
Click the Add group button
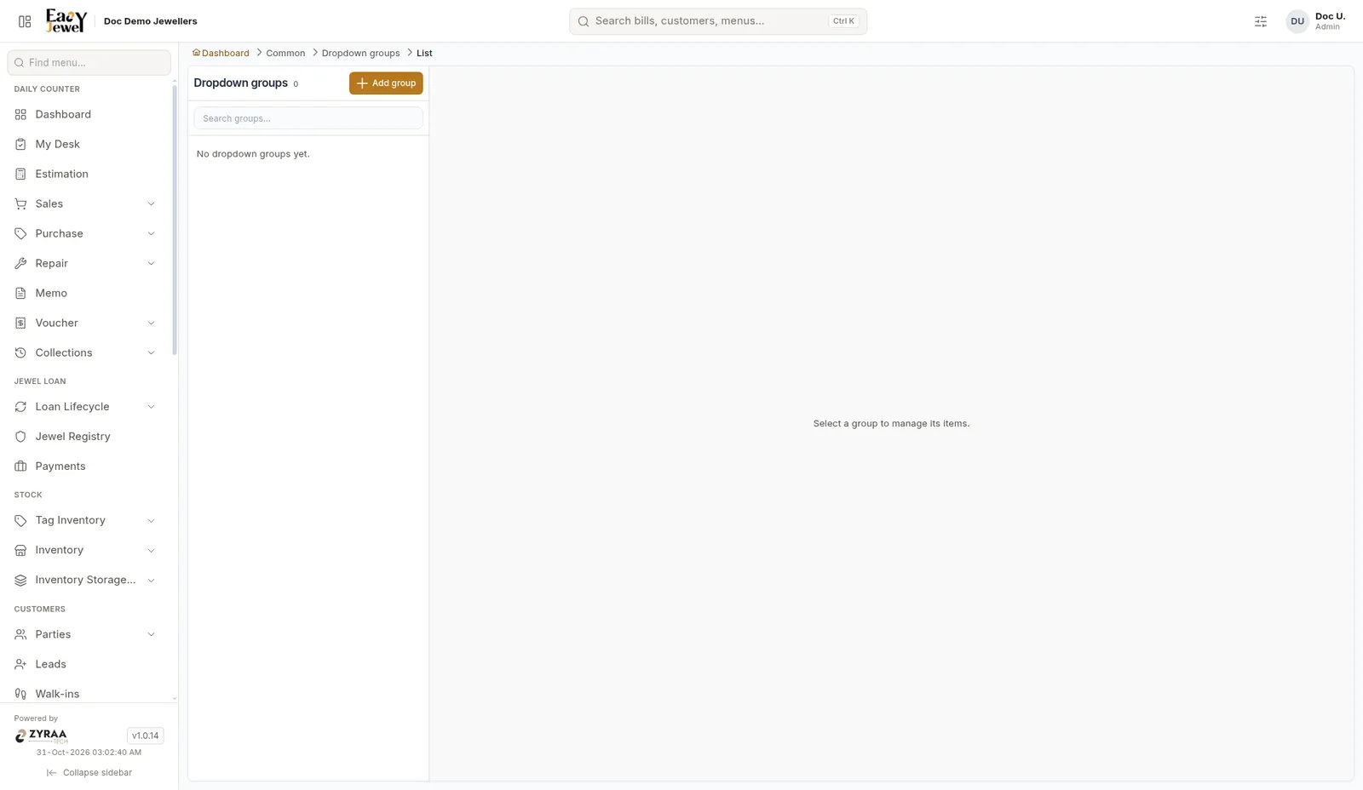click(386, 83)
